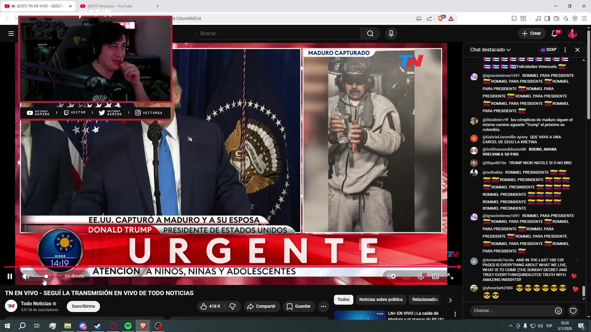Image resolution: width=591 pixels, height=332 pixels.
Task: Open the LN+ EN VIVO related thumbnail
Action: pos(359,315)
